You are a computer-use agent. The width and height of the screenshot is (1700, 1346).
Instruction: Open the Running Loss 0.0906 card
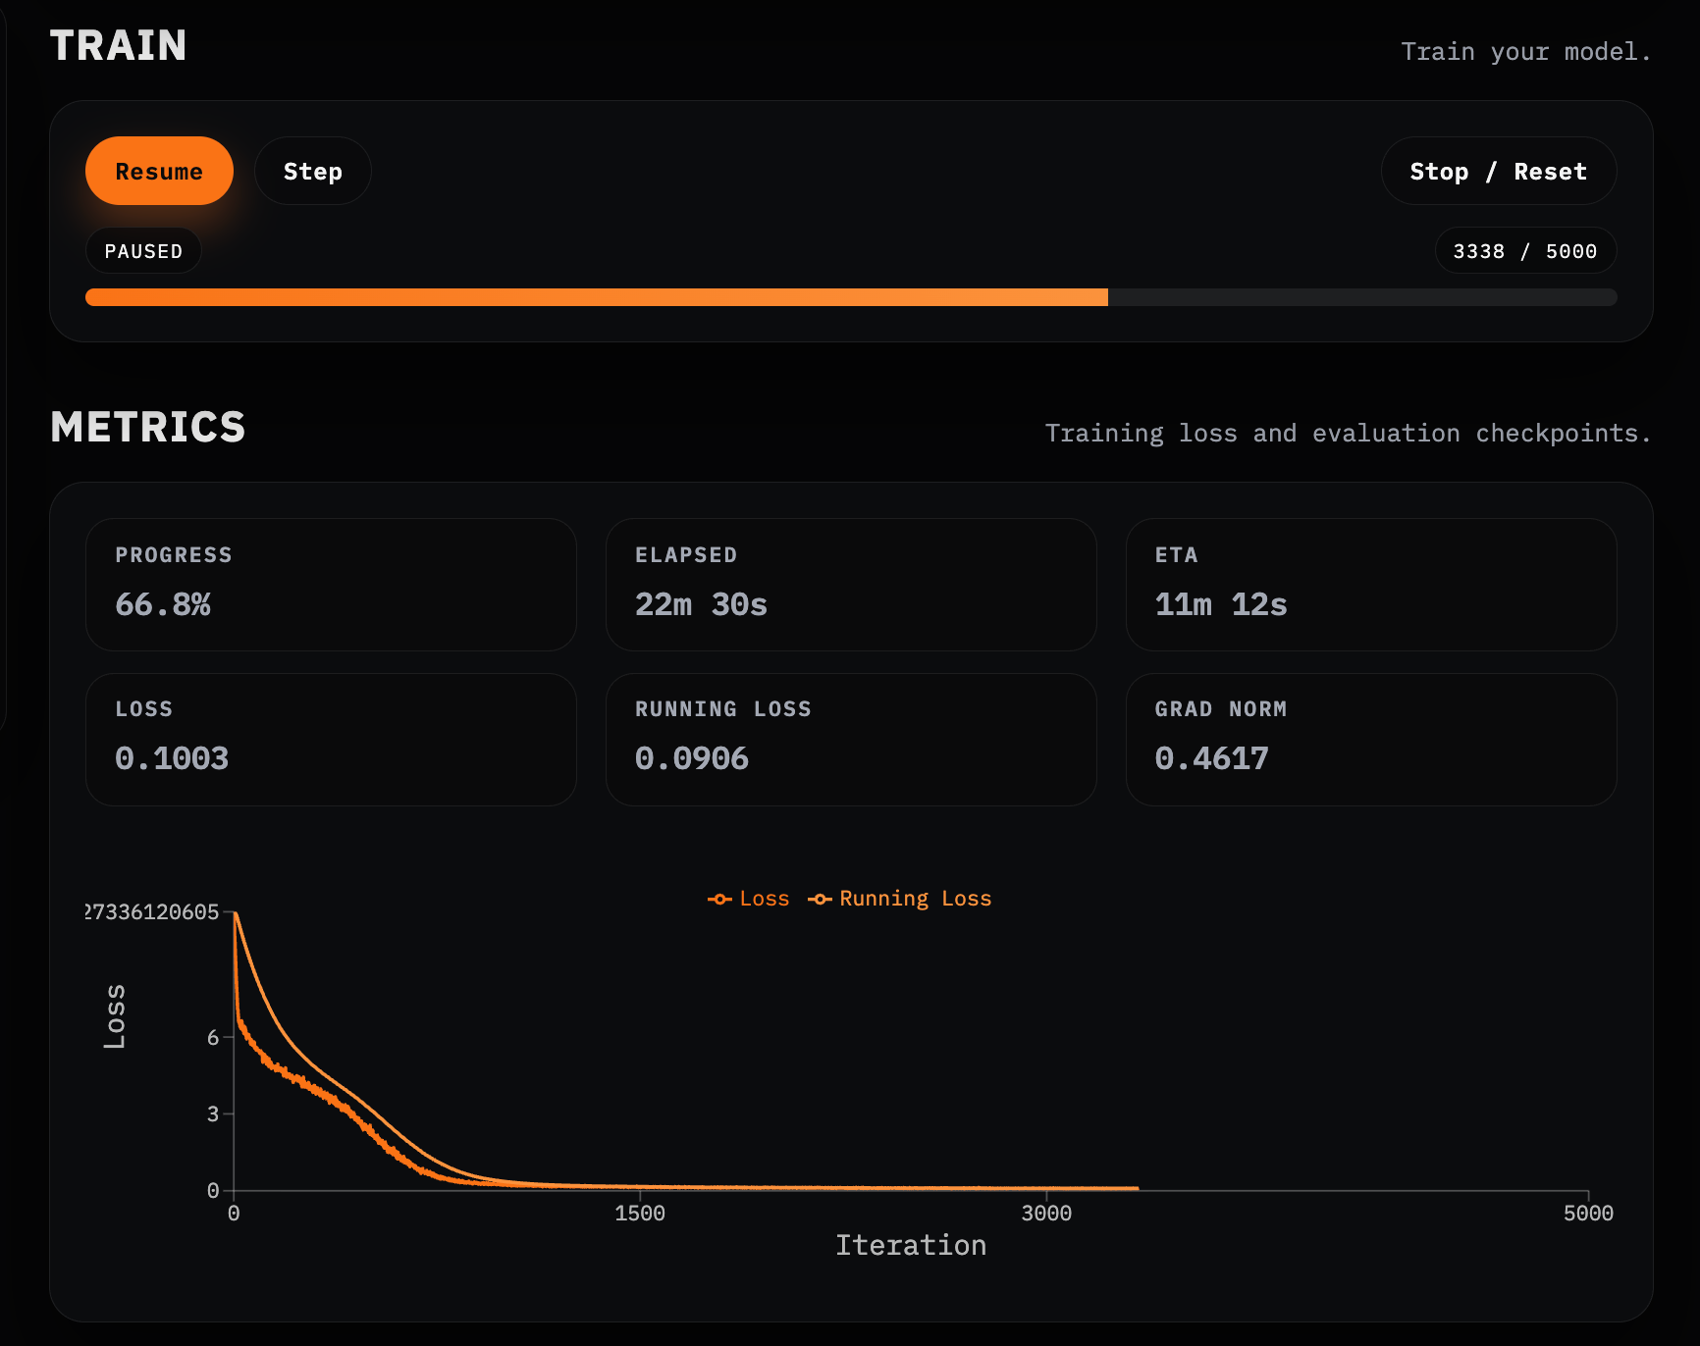[x=851, y=740]
